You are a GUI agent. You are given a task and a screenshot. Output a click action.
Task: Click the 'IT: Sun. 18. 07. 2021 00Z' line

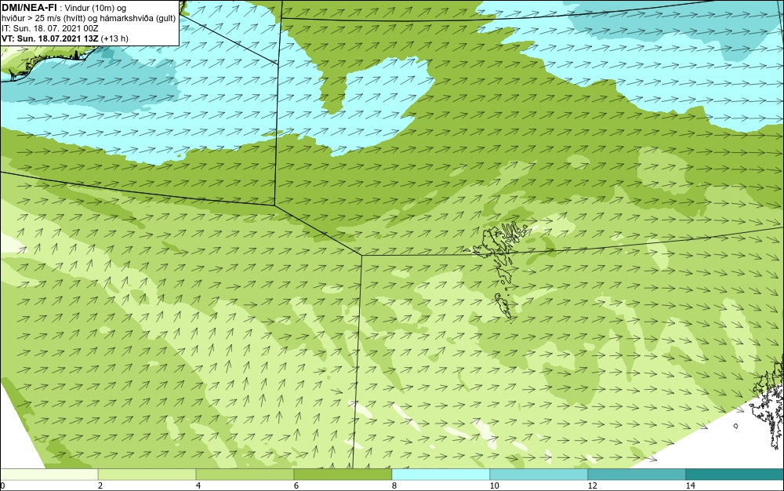(50, 28)
